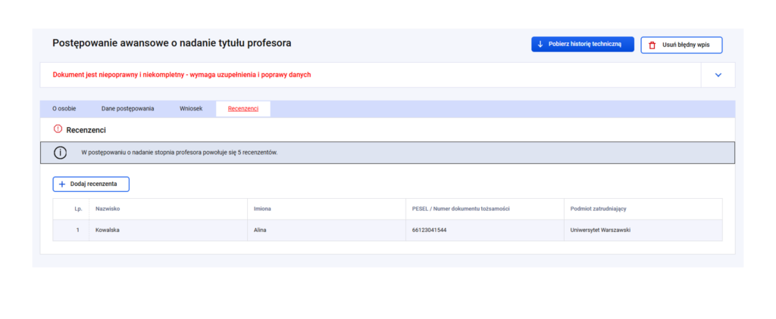The width and height of the screenshot is (776, 319).
Task: Click the red warning icon beside Recenzenci heading
Action: click(58, 129)
